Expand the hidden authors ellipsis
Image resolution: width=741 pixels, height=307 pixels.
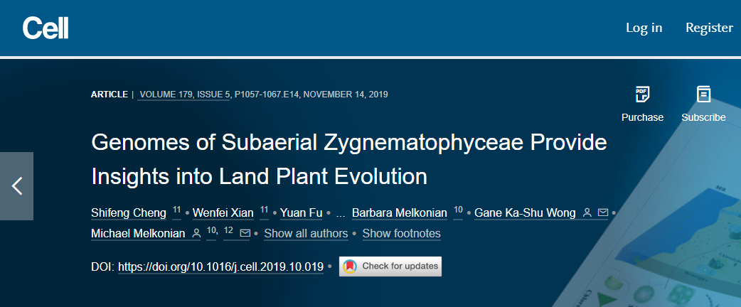(x=340, y=213)
